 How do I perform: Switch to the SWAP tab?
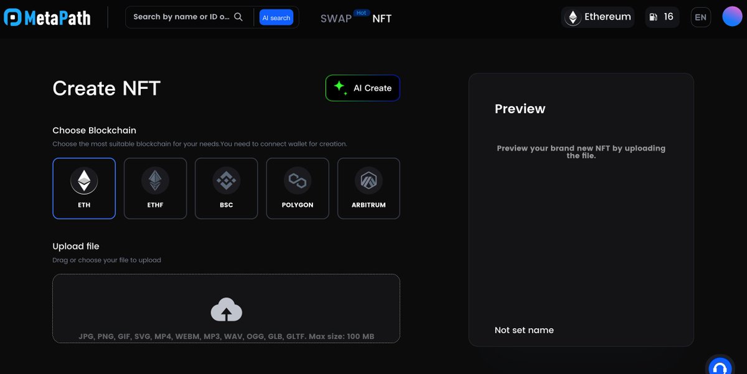(x=336, y=18)
